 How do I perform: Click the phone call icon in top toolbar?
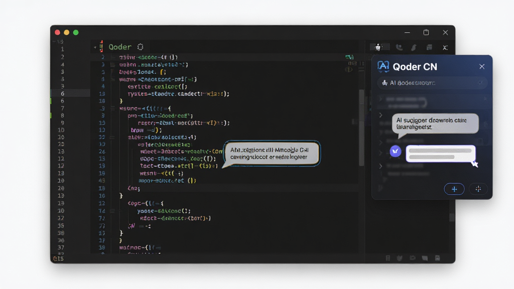coord(399,47)
